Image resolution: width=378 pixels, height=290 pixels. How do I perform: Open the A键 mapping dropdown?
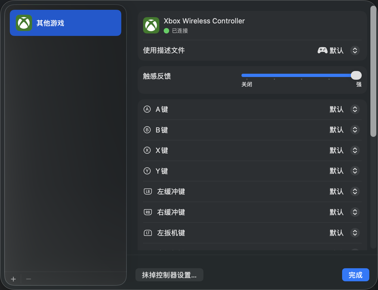coord(355,109)
